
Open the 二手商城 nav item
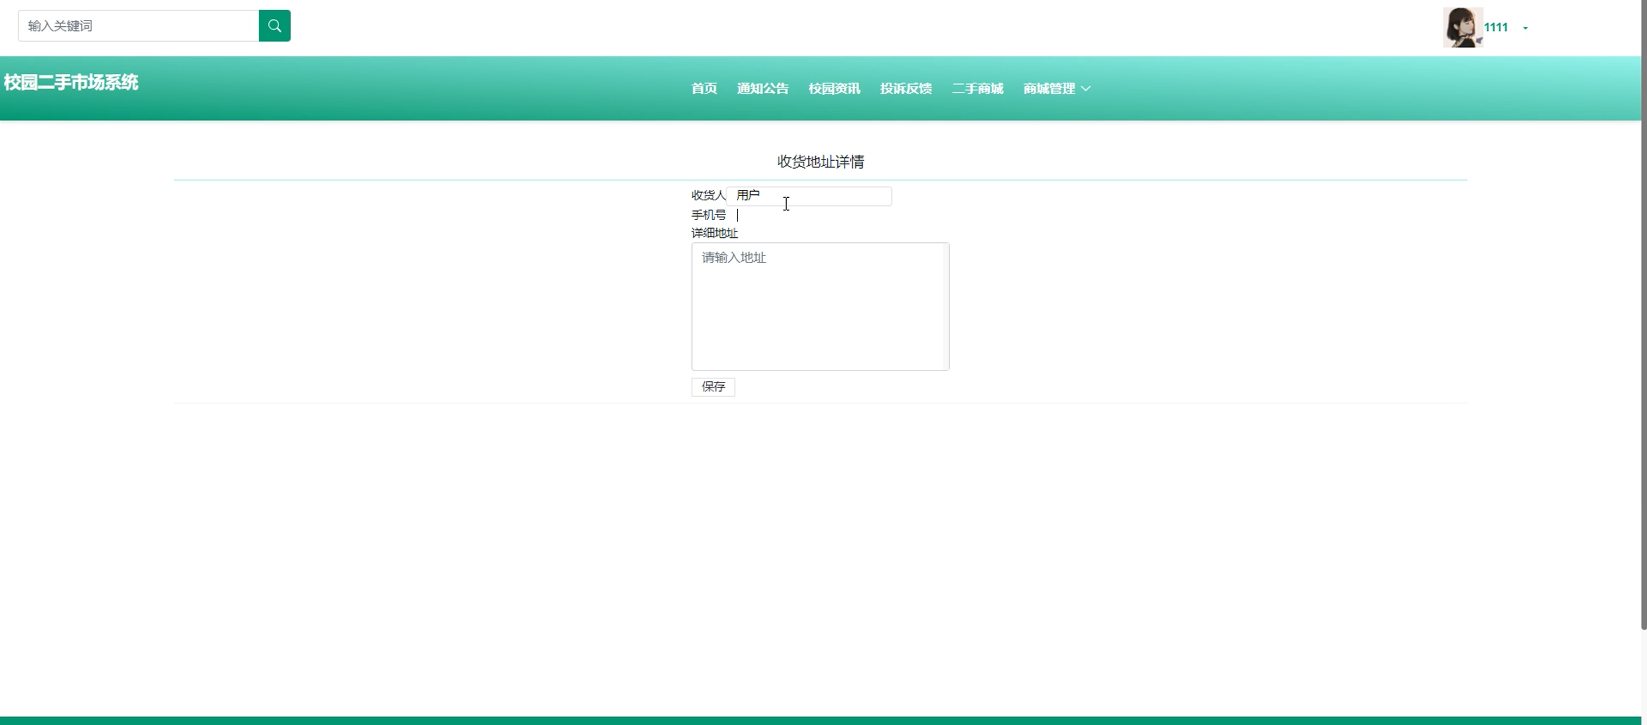[x=977, y=89]
